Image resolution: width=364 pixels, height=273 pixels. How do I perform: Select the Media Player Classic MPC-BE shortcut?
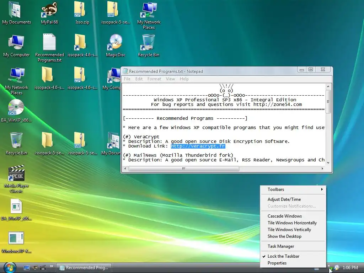click(16, 179)
